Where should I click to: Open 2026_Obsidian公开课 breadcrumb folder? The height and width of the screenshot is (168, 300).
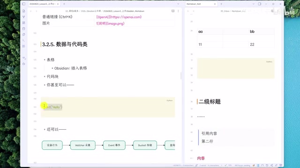pos(91,11)
